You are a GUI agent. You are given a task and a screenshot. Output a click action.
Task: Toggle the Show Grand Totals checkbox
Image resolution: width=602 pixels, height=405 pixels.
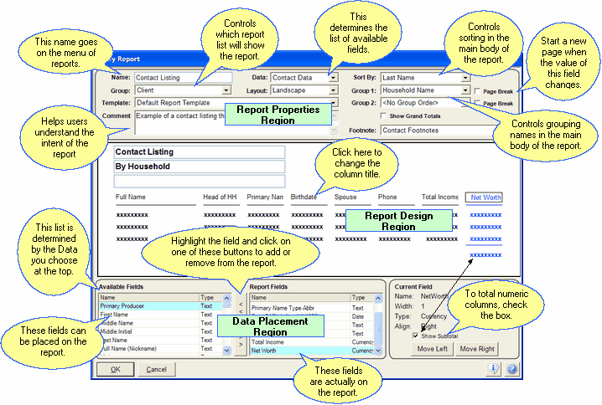[x=385, y=115]
